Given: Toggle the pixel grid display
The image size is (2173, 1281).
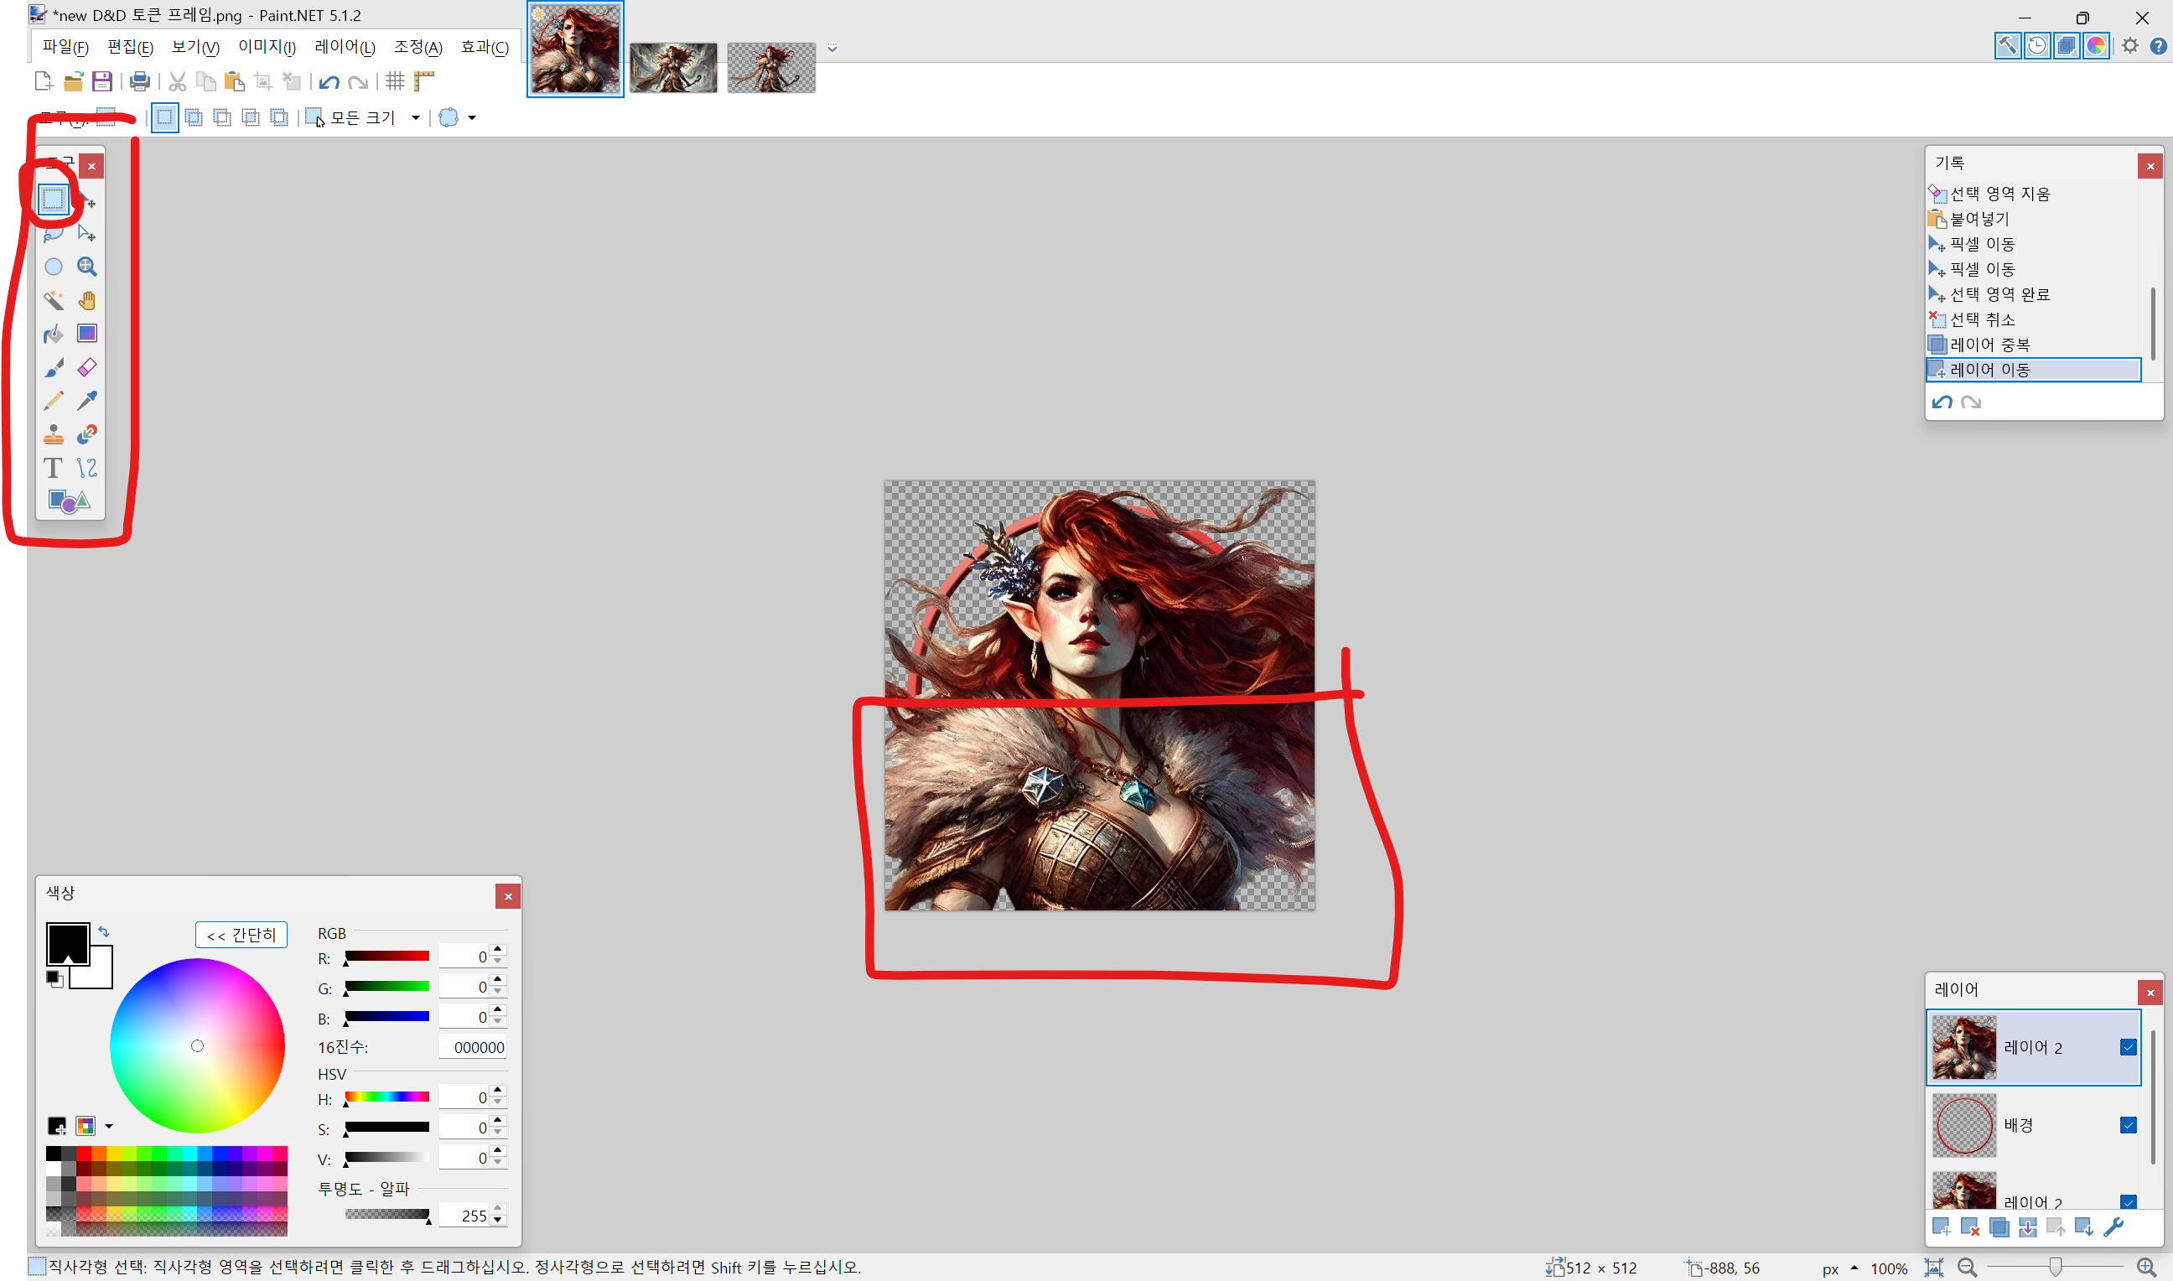Looking at the screenshot, I should 395,81.
